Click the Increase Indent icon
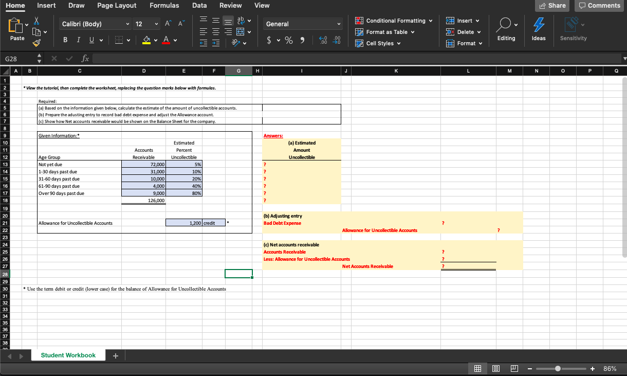The height and width of the screenshot is (376, 627). [215, 43]
